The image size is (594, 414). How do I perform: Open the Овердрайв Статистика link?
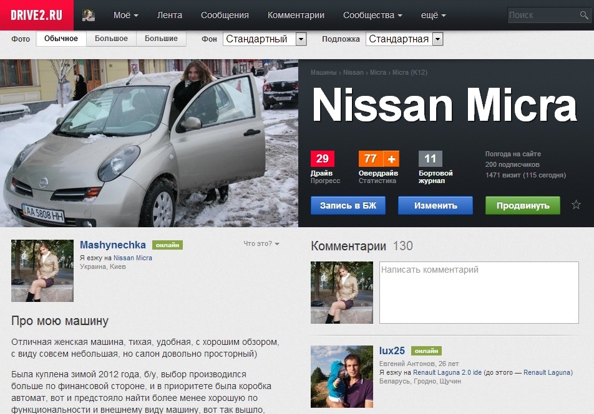point(378,177)
